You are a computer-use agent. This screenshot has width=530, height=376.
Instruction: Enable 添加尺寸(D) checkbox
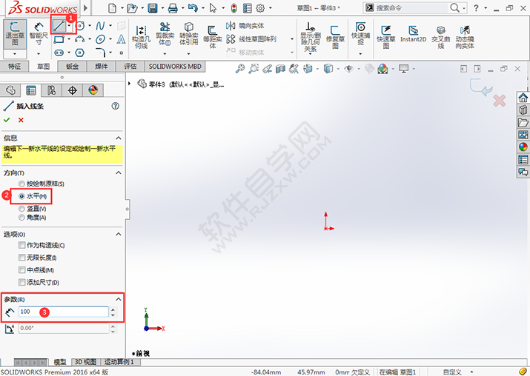point(22,282)
